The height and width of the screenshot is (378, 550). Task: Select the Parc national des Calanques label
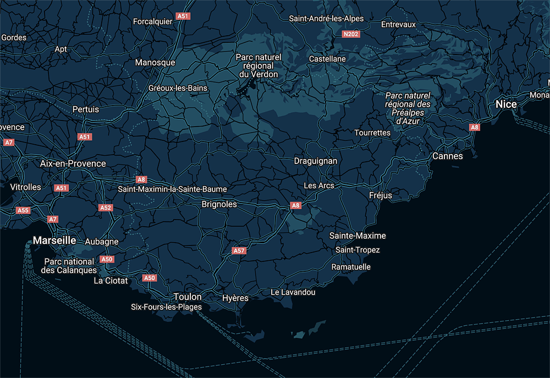click(x=69, y=266)
